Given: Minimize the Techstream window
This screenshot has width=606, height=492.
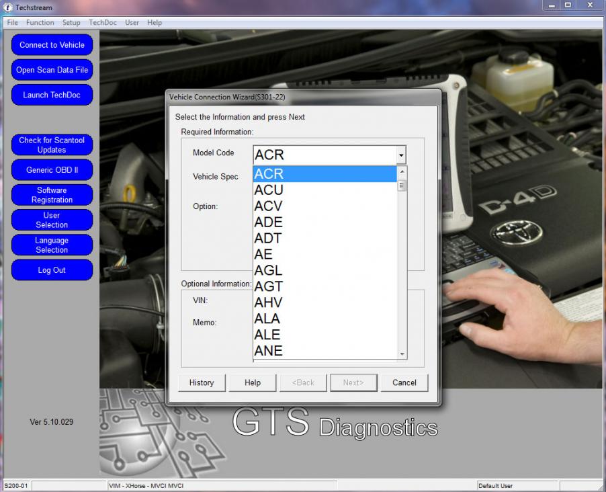Looking at the screenshot, I should pyautogui.click(x=552, y=5).
